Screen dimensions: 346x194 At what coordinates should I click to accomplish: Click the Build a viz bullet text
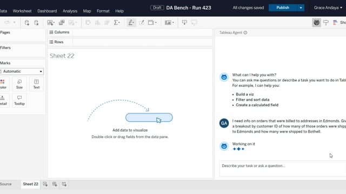[245, 94]
